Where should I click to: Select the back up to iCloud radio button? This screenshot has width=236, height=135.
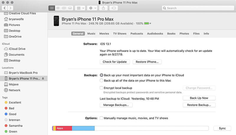tap(101, 75)
